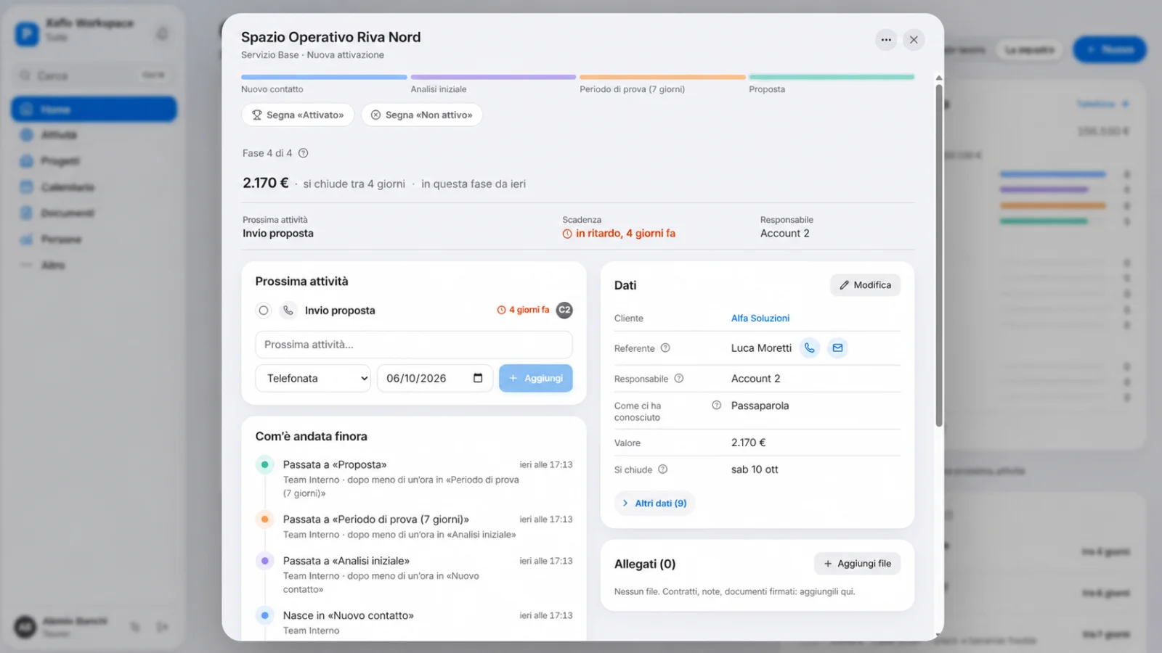The width and height of the screenshot is (1162, 653).
Task: Click the Fase 4 di 4 help icon
Action: coord(304,153)
